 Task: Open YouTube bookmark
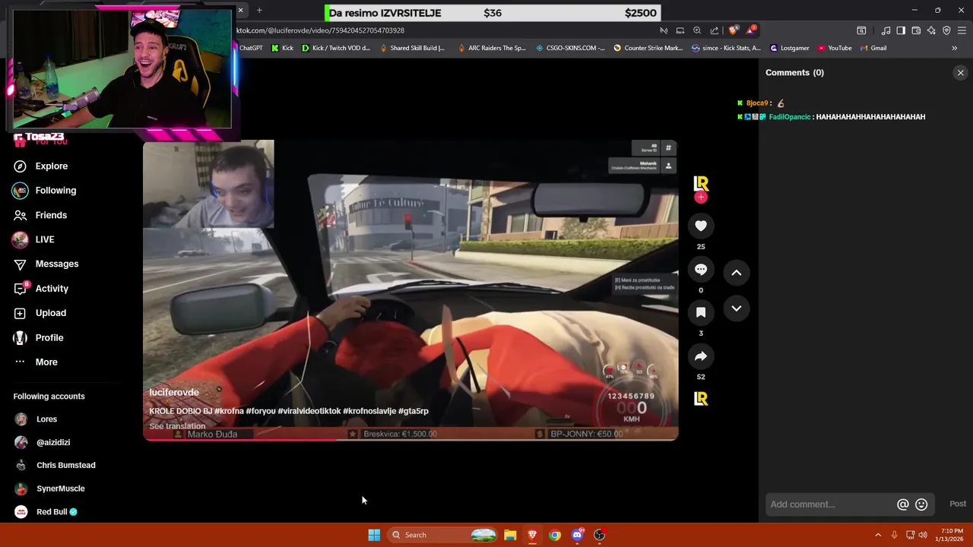[835, 48]
